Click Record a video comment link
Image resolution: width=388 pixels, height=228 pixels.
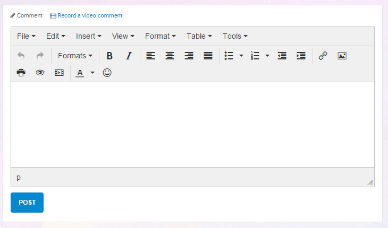tap(90, 15)
